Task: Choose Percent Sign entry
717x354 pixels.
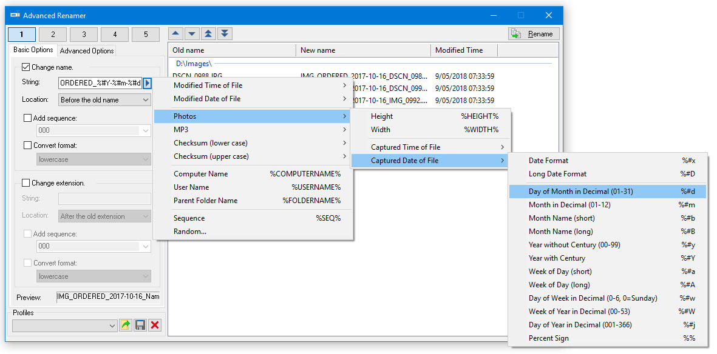Action: [x=608, y=338]
